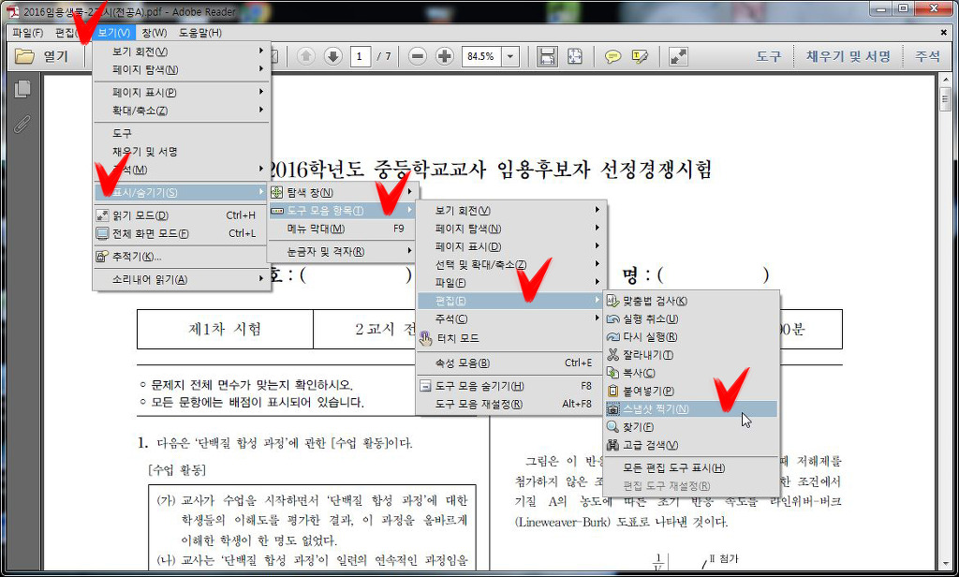
Task: Open the Tracker (추적기) item
Action: pyautogui.click(x=182, y=257)
